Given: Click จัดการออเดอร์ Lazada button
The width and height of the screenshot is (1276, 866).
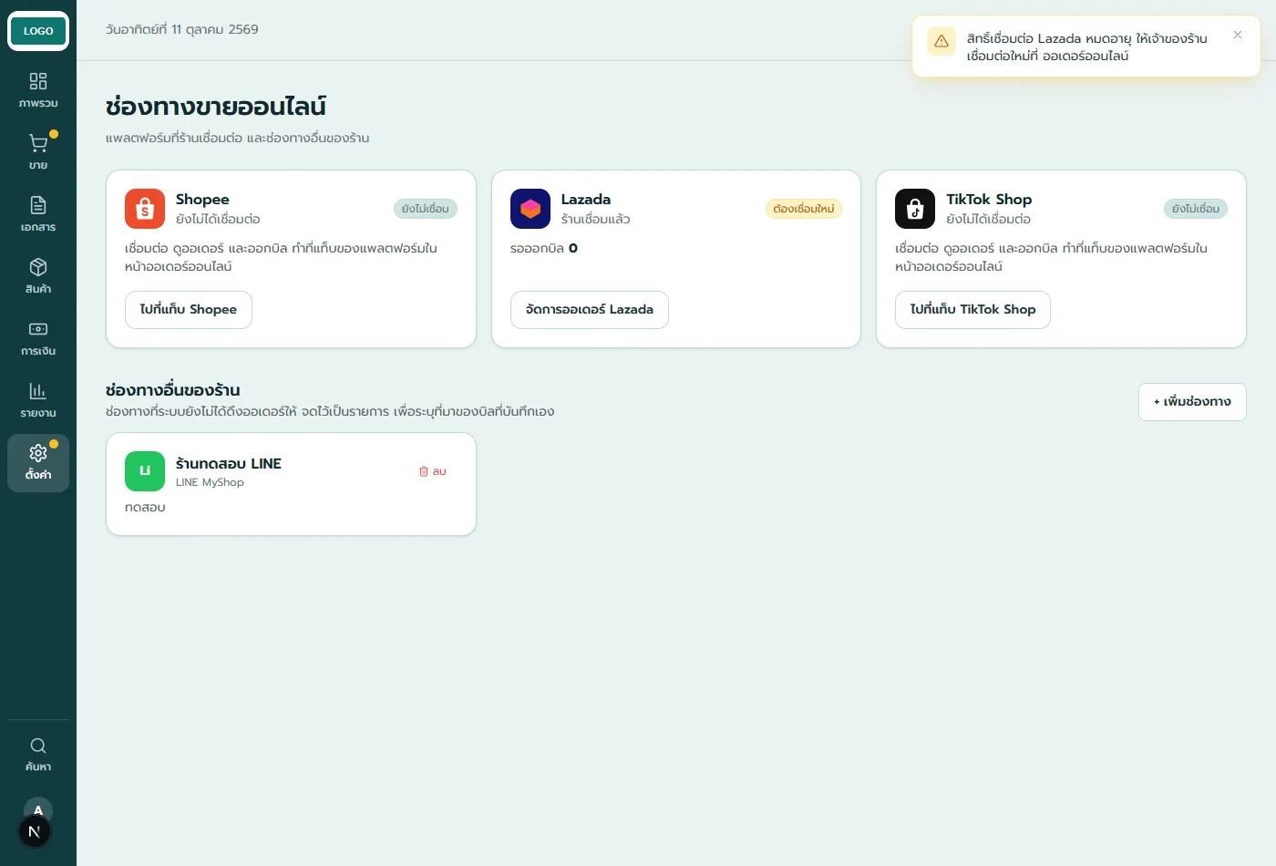Looking at the screenshot, I should 590,310.
